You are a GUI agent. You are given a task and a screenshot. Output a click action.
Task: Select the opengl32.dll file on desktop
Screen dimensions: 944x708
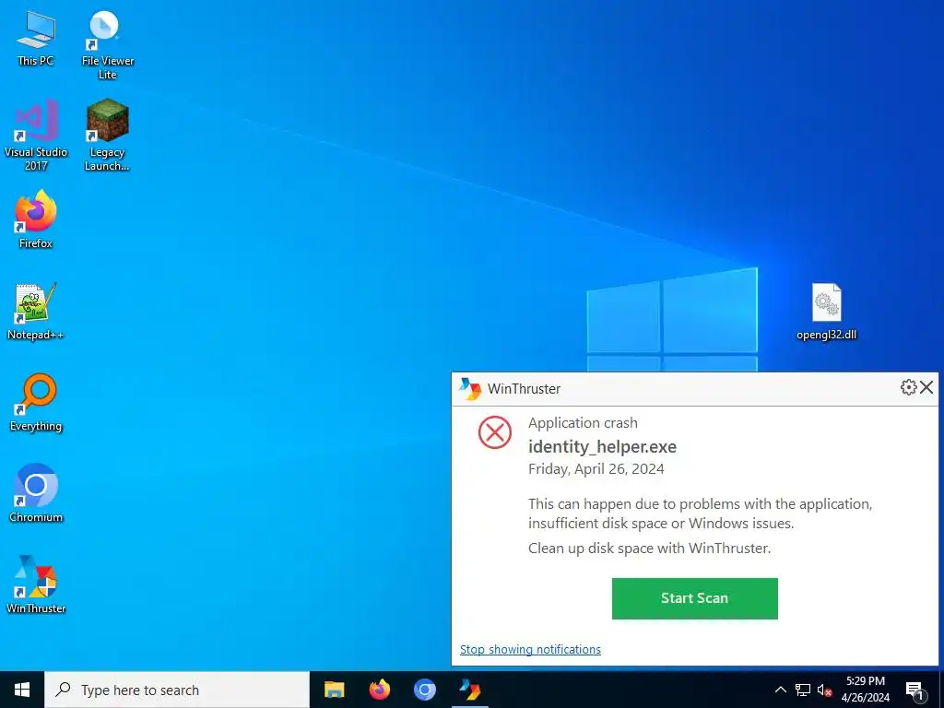tap(827, 312)
